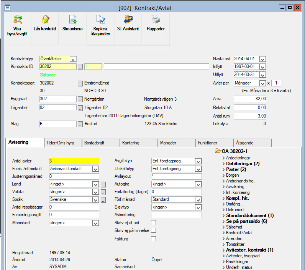
Task: Click chevron icon beside Säkerhet
Action: 223,227
